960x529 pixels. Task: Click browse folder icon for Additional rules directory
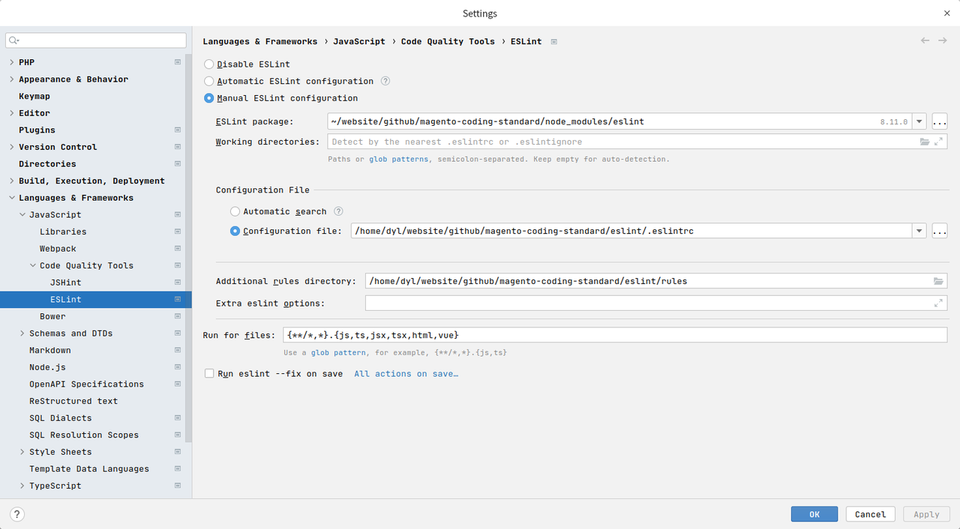938,281
